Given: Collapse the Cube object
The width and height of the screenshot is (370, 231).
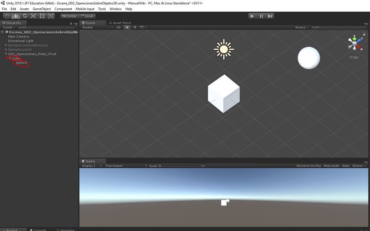Looking at the screenshot, I should point(10,58).
